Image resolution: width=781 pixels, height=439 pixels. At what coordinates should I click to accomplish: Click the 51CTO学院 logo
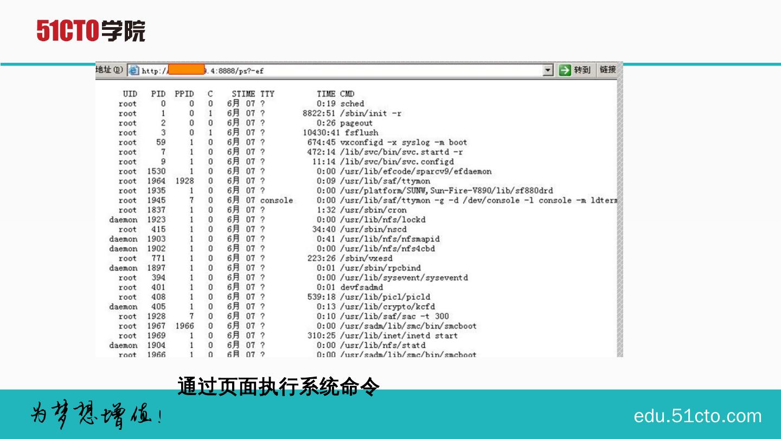pyautogui.click(x=91, y=31)
